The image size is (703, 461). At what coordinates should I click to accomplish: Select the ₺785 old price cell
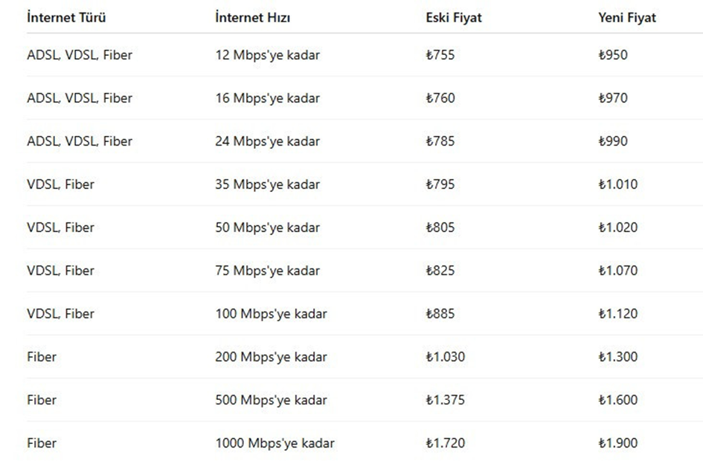click(x=440, y=141)
